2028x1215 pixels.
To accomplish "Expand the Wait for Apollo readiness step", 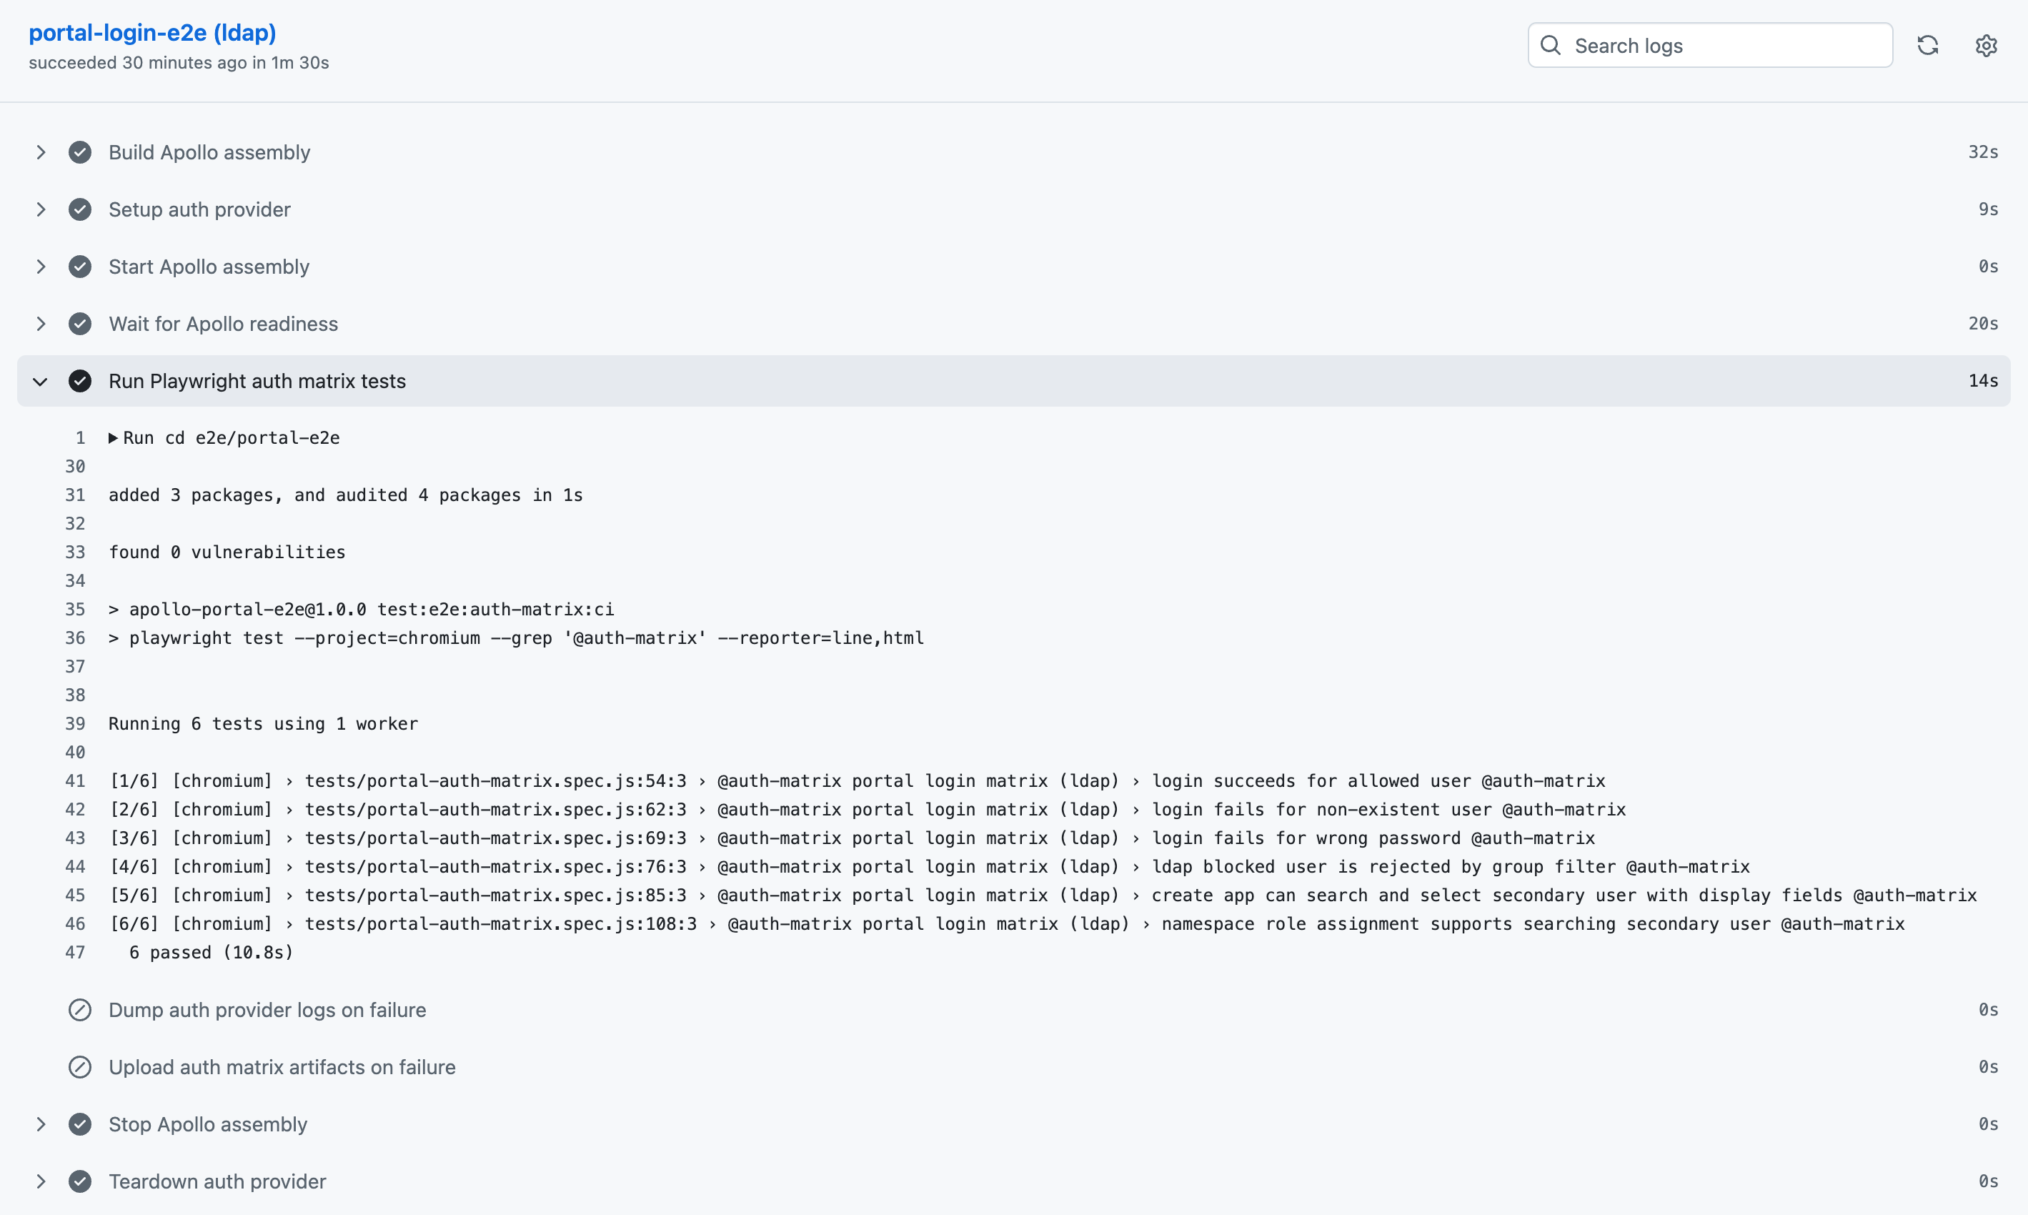I will [40, 324].
